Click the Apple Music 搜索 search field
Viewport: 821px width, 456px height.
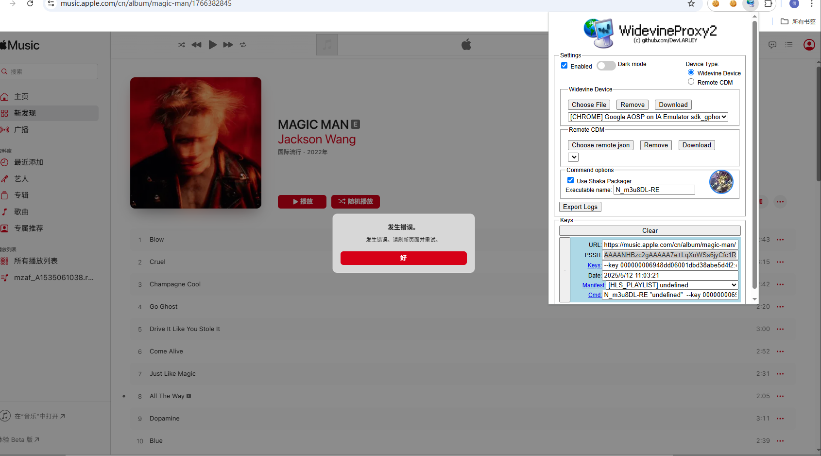[49, 71]
